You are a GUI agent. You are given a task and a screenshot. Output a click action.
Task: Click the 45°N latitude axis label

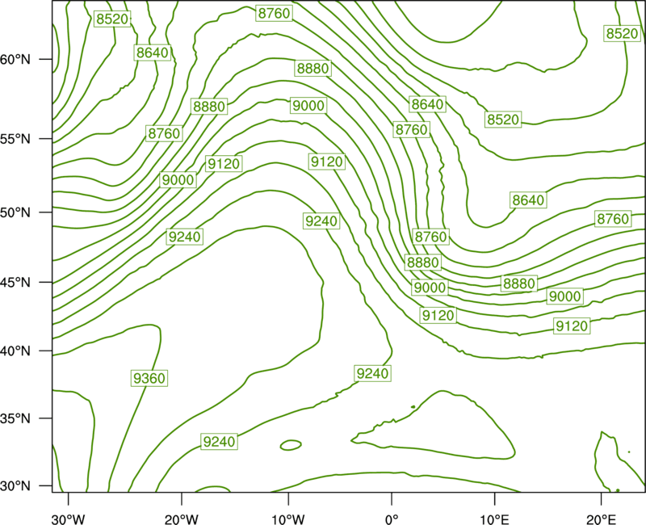[x=15, y=283]
